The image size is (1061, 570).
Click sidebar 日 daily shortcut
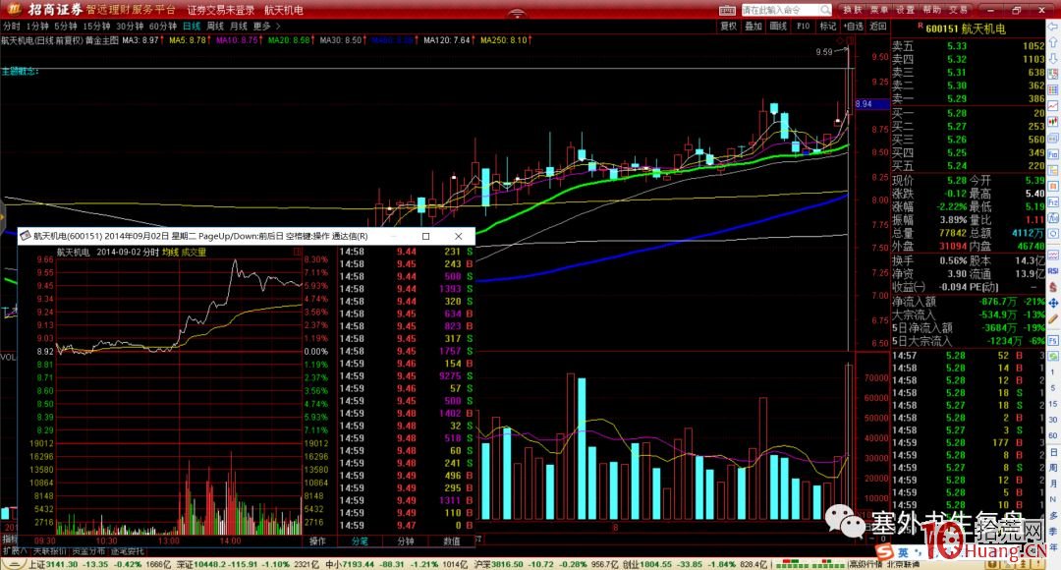pos(1053,452)
